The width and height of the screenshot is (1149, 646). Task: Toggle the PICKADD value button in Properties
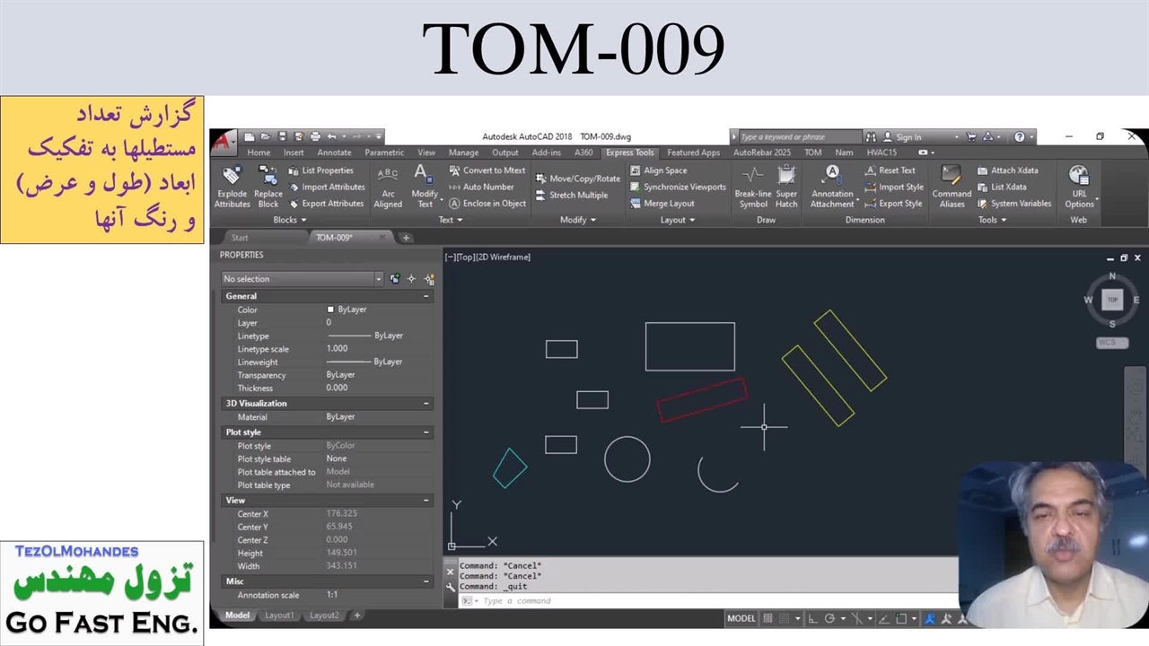pos(395,279)
